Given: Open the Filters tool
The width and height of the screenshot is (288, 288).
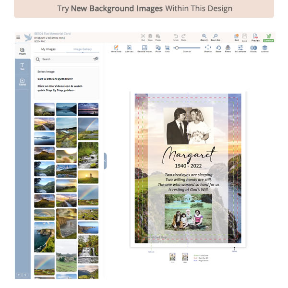Looking at the screenshot, I should click(x=228, y=48).
